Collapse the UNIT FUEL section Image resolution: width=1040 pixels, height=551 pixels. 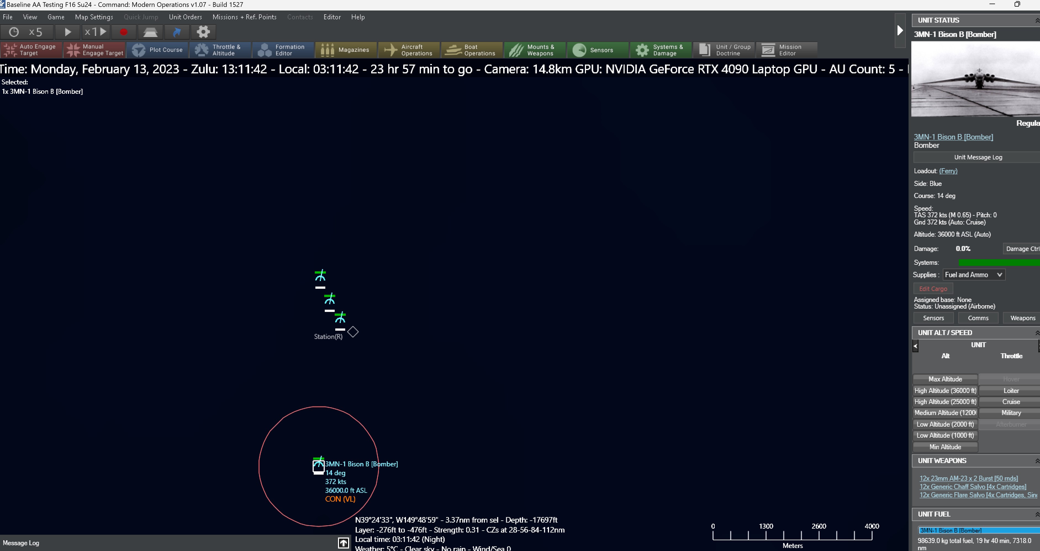click(x=1036, y=514)
